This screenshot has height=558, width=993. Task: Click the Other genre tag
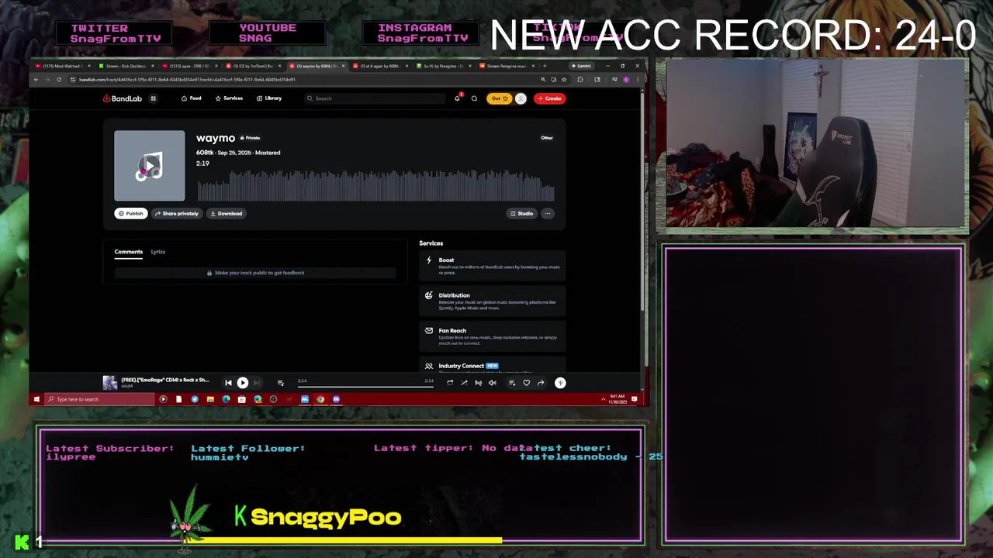(547, 138)
